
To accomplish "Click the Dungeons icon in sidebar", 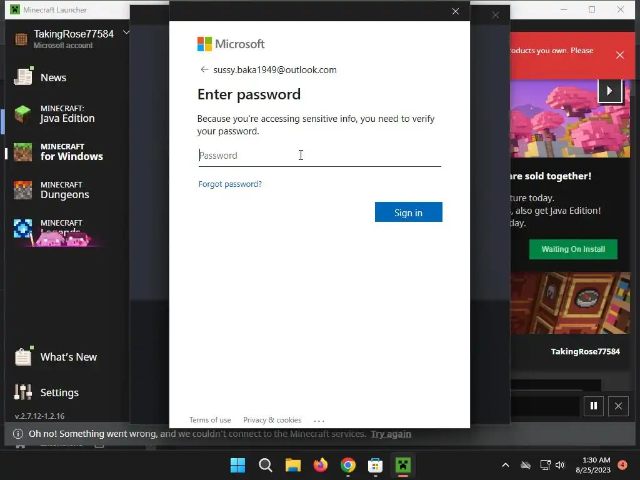I will tap(22, 190).
